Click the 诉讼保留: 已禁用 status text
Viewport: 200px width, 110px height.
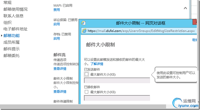click(66, 20)
